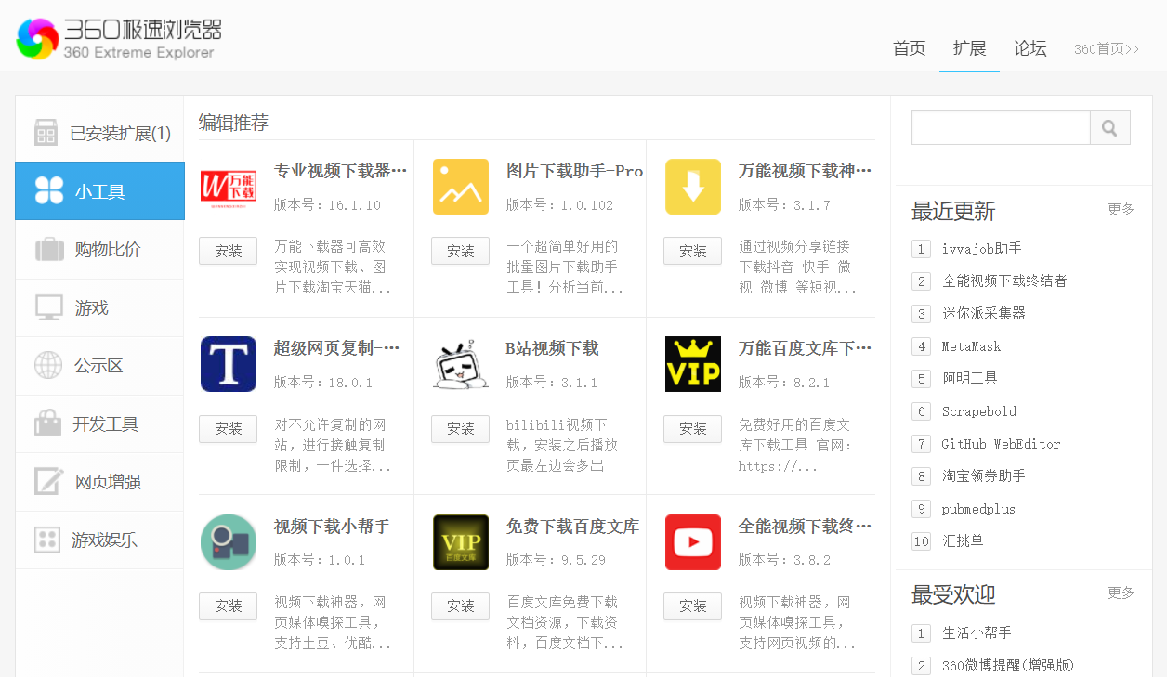Viewport: 1167px width, 677px height.
Task: Open GitHub WebEditor in recent updates
Action: 1001,444
